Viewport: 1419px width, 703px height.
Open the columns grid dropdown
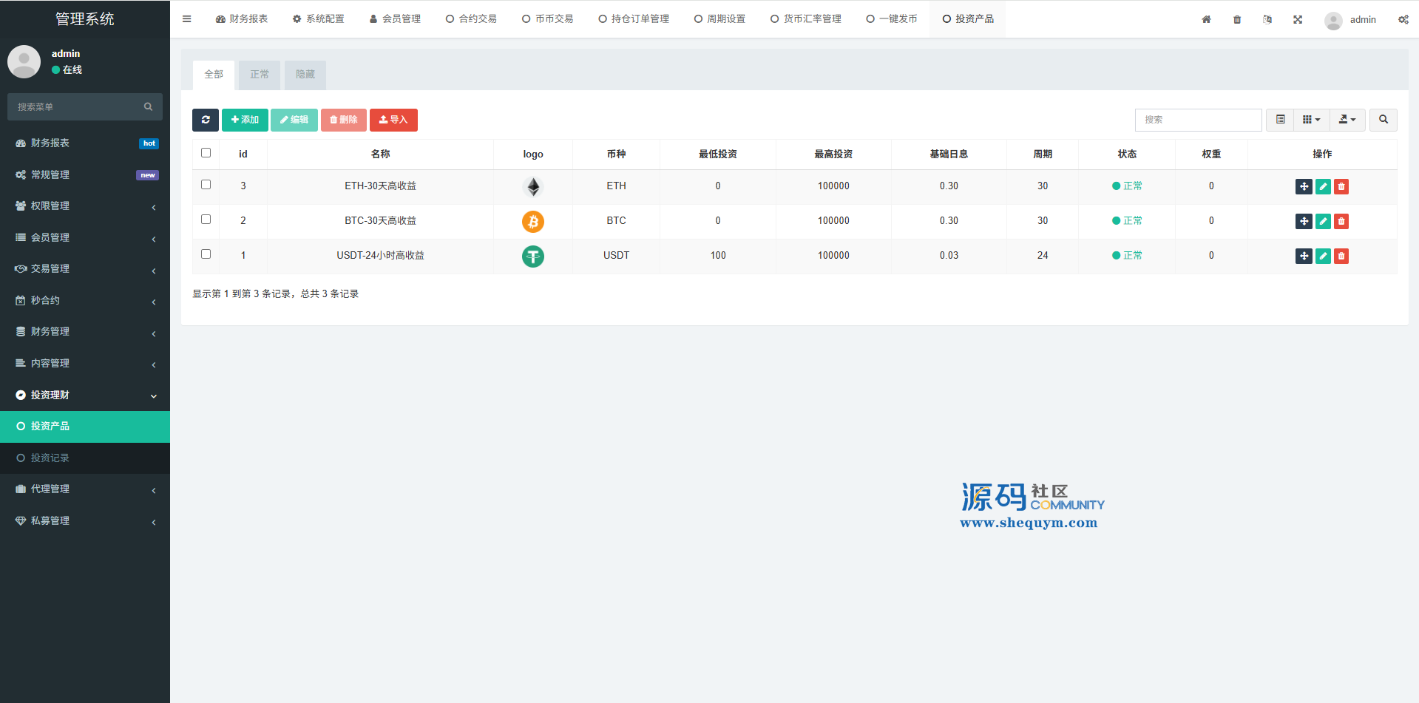[1311, 120]
